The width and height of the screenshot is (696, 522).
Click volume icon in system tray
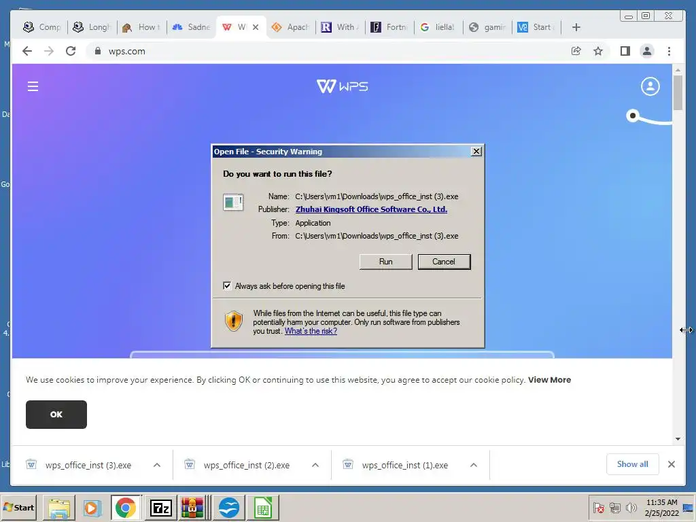click(x=631, y=508)
